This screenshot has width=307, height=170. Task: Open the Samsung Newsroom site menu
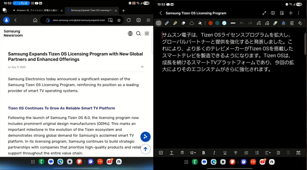(x=147, y=34)
